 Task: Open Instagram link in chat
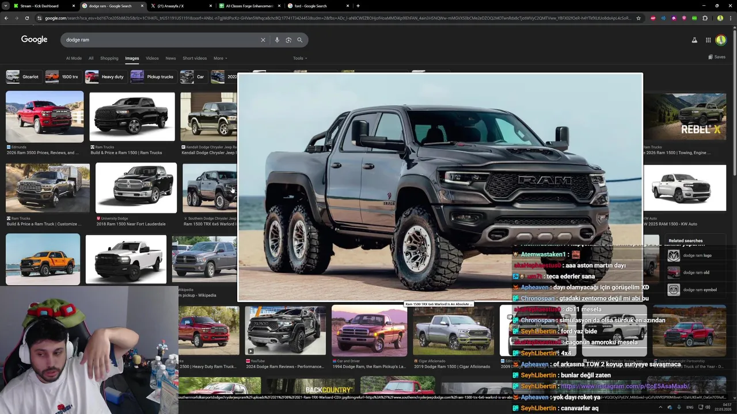tap(625, 386)
